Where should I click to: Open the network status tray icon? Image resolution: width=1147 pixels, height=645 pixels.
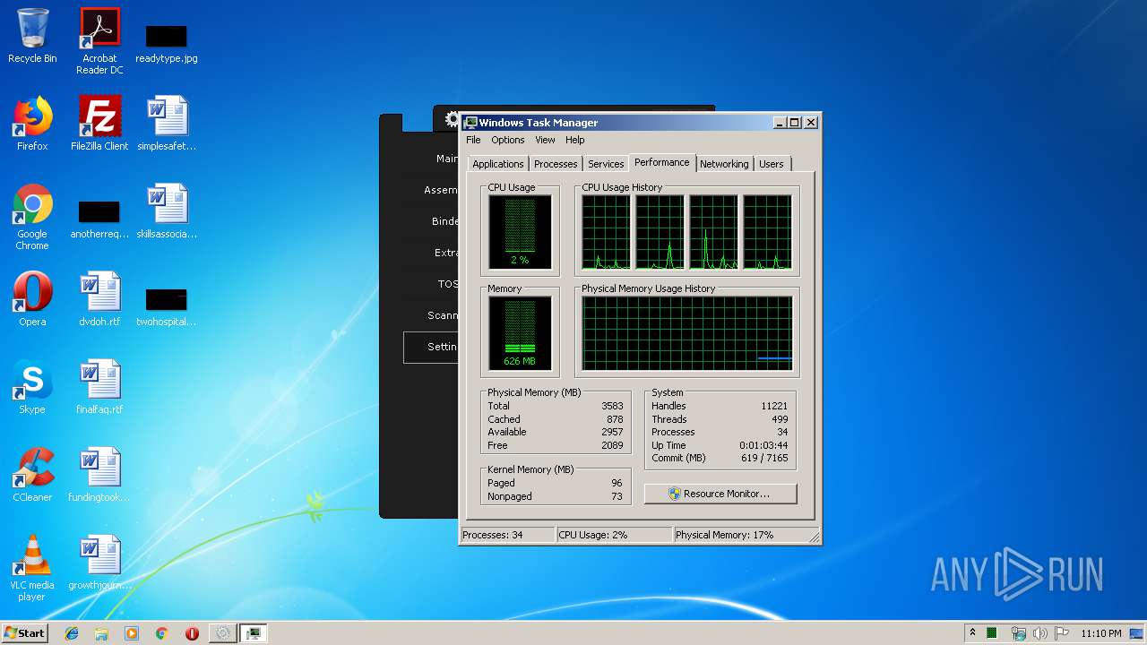(x=1019, y=633)
